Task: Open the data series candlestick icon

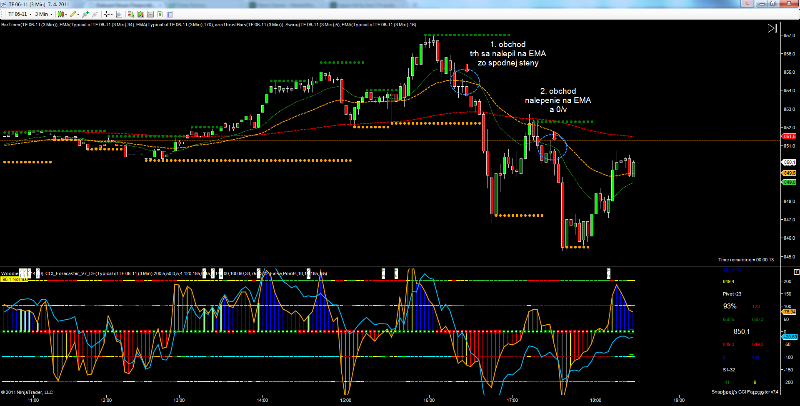Action: click(x=141, y=14)
